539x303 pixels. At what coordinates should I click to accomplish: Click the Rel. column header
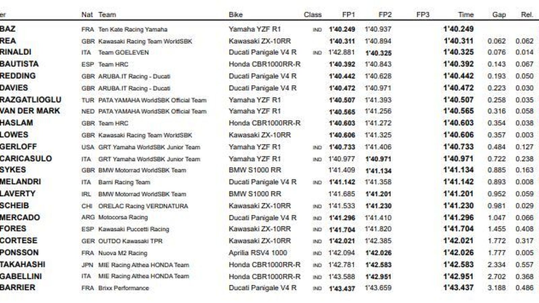point(527,15)
